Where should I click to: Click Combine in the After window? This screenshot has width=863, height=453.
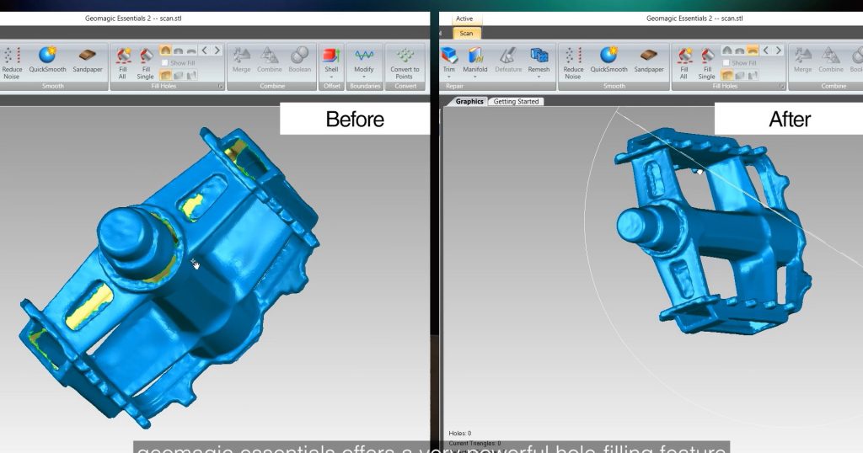(830, 60)
